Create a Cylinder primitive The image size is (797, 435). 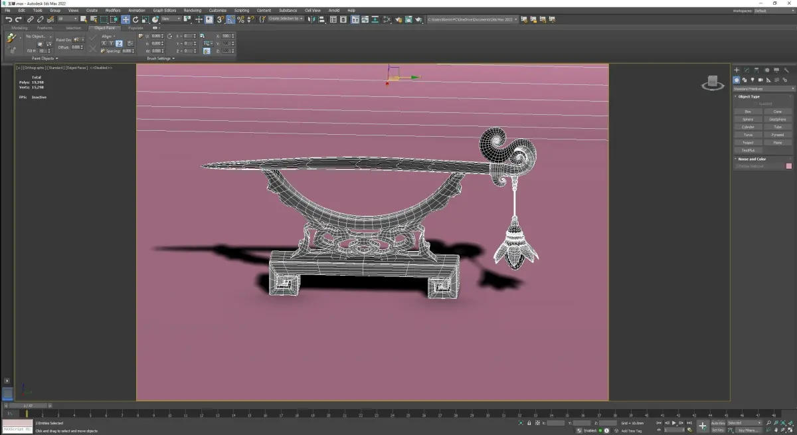(748, 127)
